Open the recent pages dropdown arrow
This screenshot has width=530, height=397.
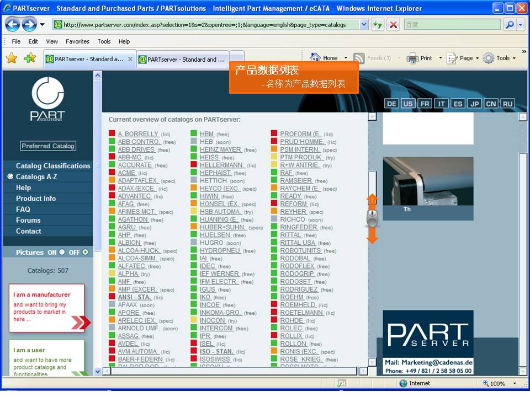tap(43, 24)
